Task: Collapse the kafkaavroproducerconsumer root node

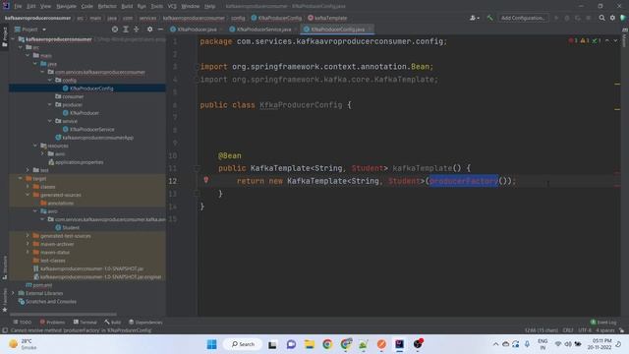Action: click(x=14, y=39)
